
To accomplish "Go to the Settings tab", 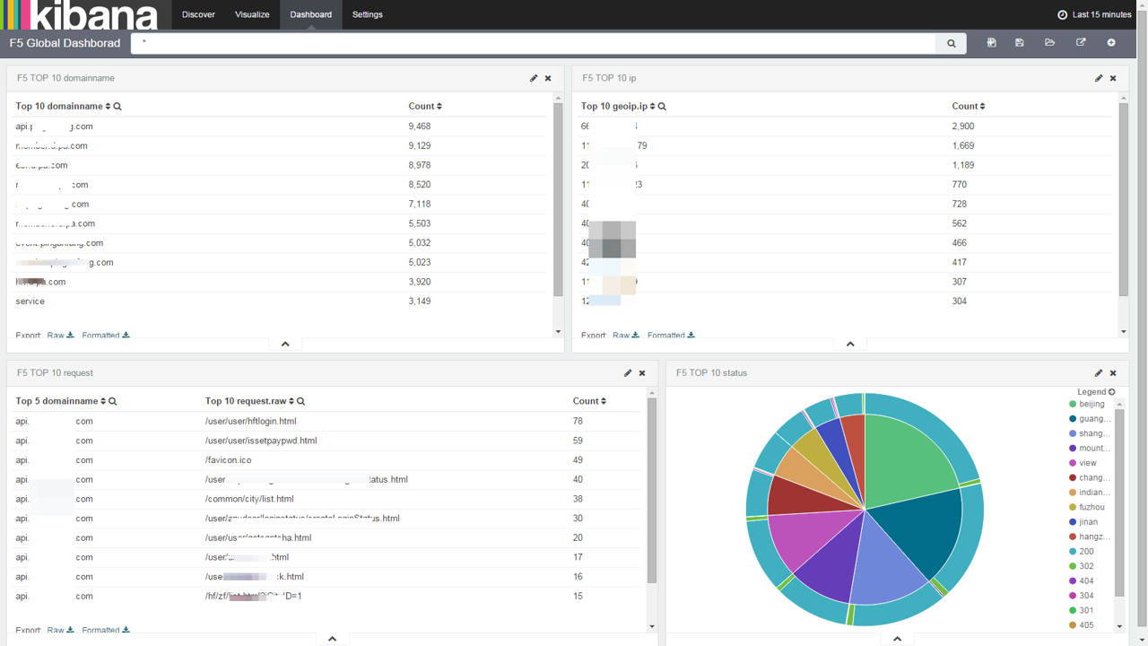I will [x=367, y=14].
